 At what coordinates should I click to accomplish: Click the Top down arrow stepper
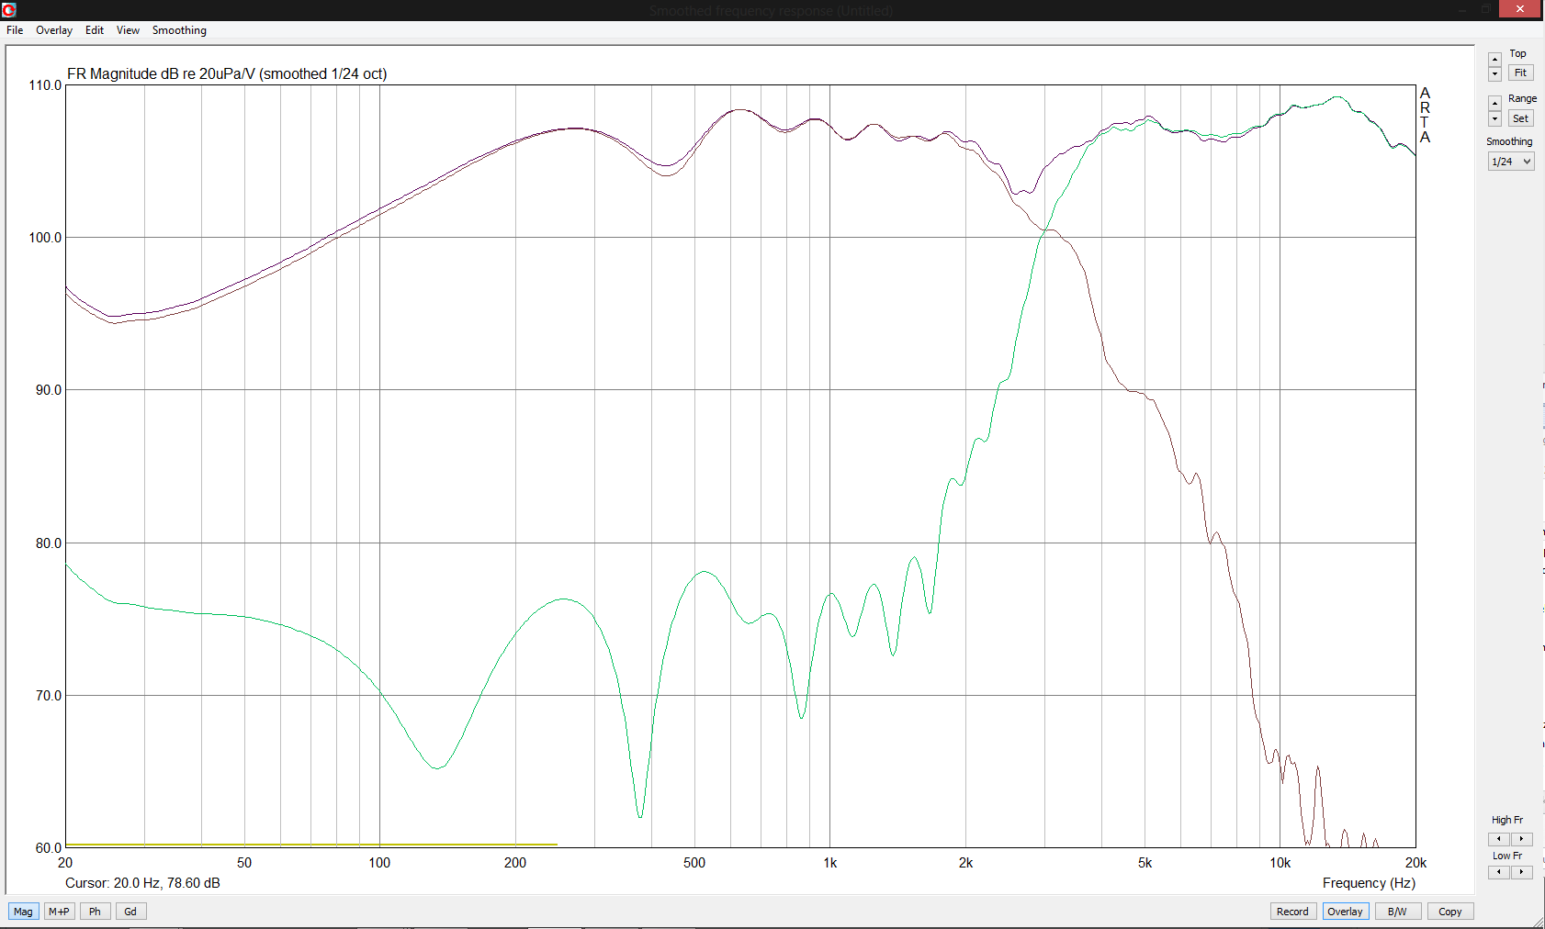[1494, 73]
